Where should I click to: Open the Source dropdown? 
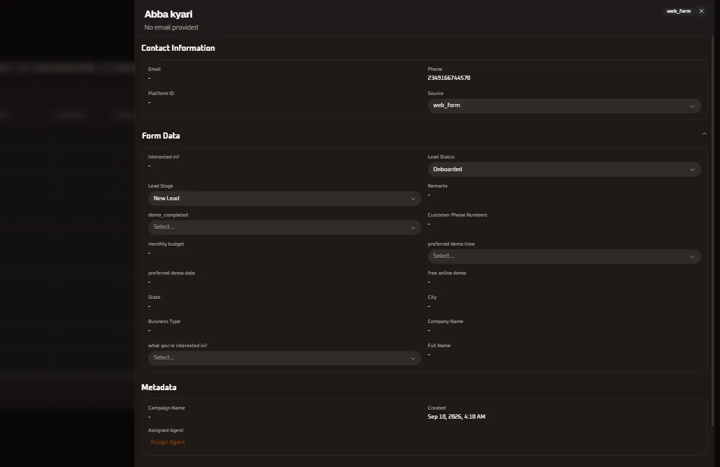(564, 106)
